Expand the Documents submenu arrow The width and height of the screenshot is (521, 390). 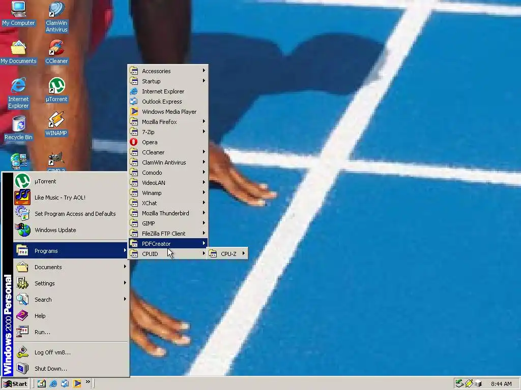[125, 266]
